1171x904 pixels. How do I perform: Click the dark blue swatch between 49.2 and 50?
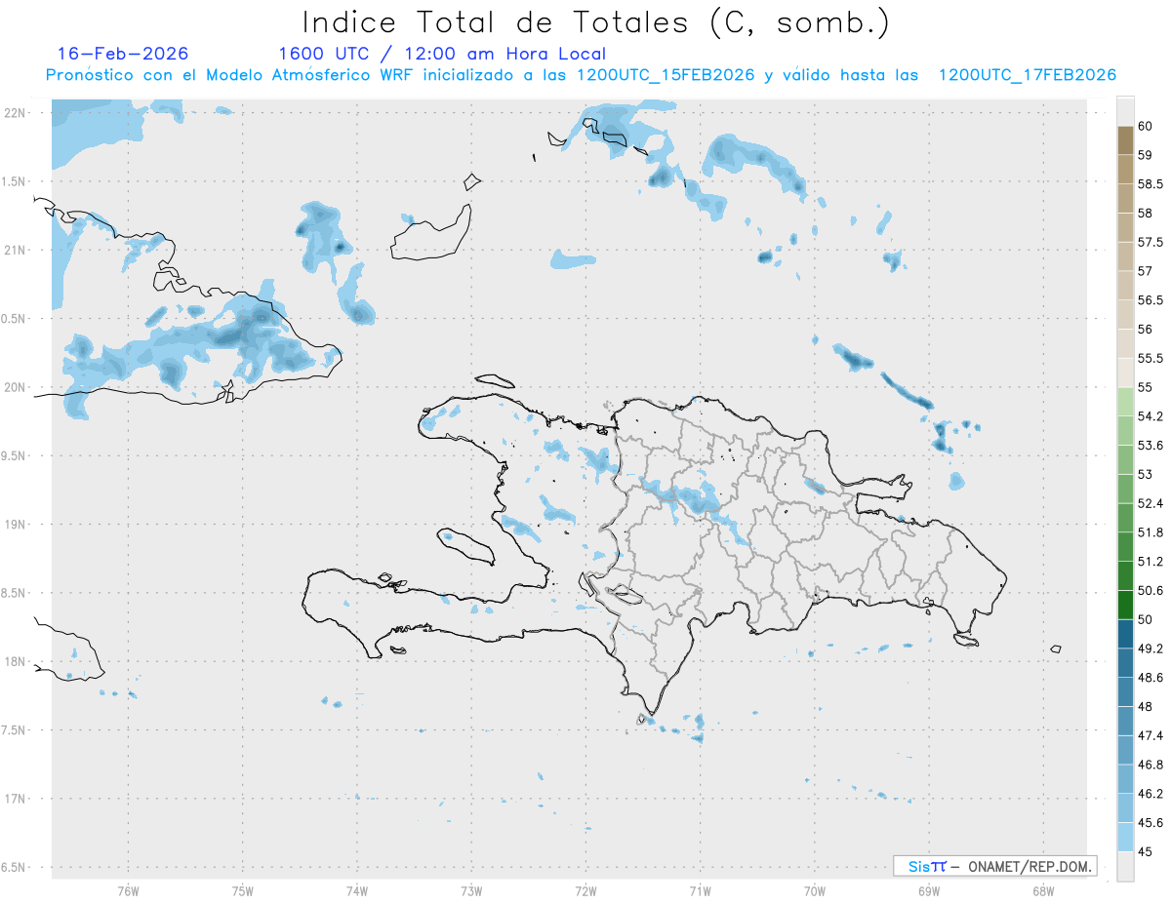tap(1125, 634)
